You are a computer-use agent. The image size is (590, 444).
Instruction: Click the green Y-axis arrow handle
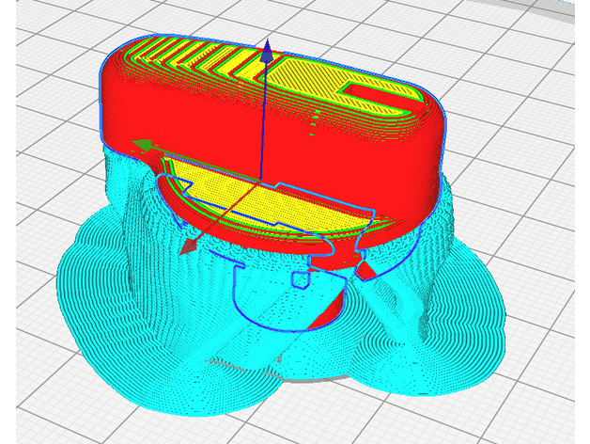[x=142, y=145]
